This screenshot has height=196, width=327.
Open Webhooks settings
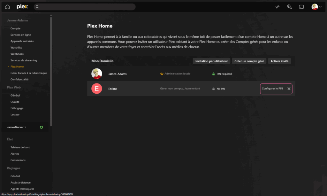[x=17, y=54]
